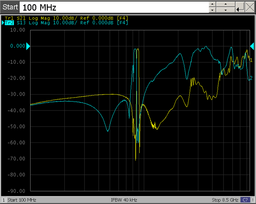The image size is (256, 204).
Task: Click the small down arrow stepper
Action: [x=212, y=10]
